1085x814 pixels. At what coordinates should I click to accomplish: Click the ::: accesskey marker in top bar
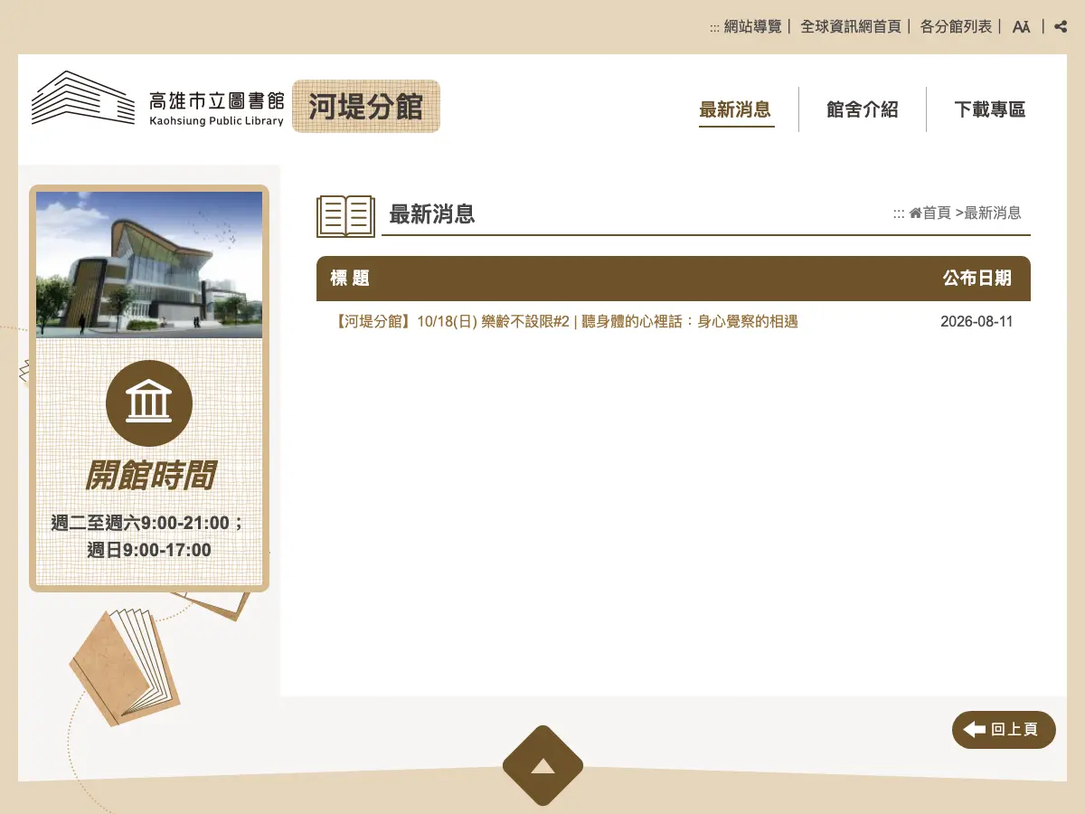tap(714, 28)
